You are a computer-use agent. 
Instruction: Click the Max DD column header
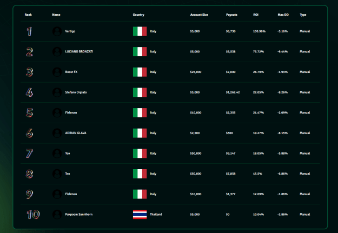coord(283,15)
